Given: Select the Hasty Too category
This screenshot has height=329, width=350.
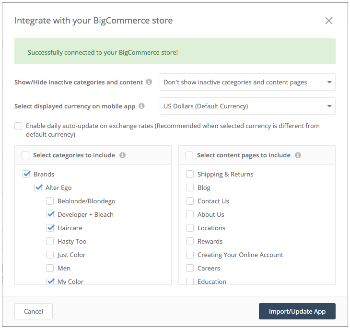Looking at the screenshot, I should tap(50, 241).
